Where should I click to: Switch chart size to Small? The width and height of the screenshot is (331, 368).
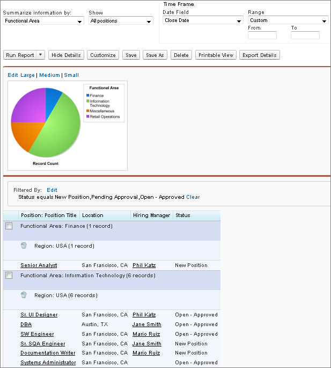pyautogui.click(x=71, y=75)
